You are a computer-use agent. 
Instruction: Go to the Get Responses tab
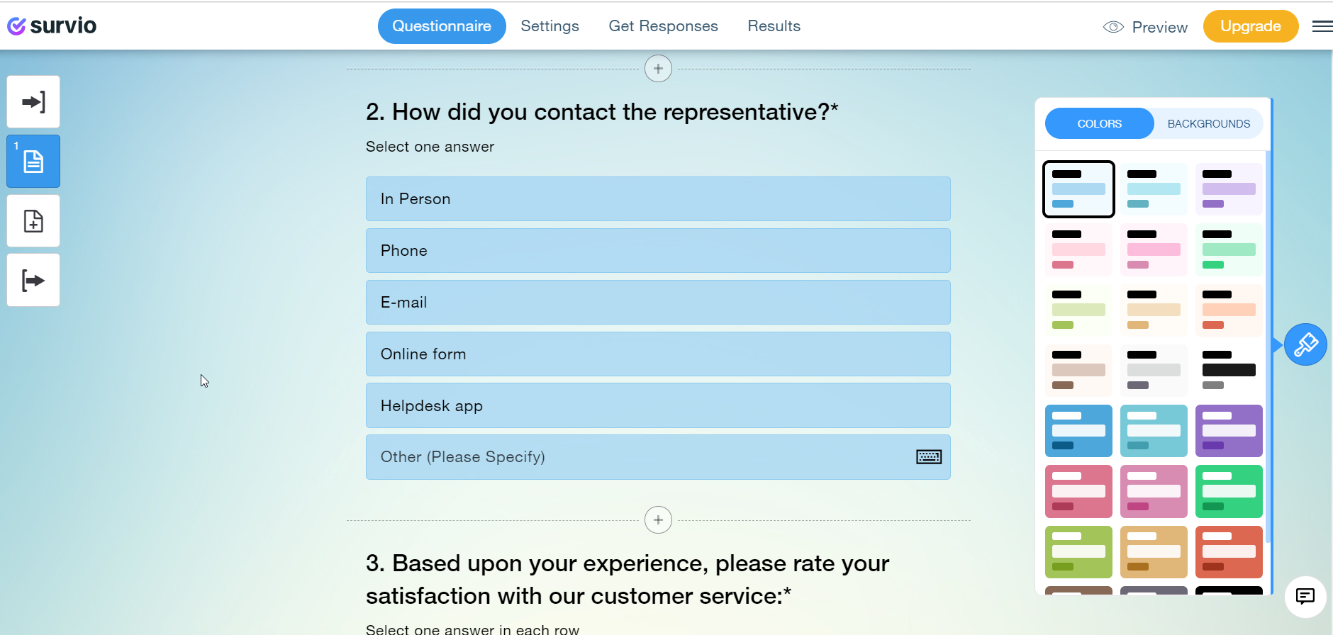click(x=663, y=26)
